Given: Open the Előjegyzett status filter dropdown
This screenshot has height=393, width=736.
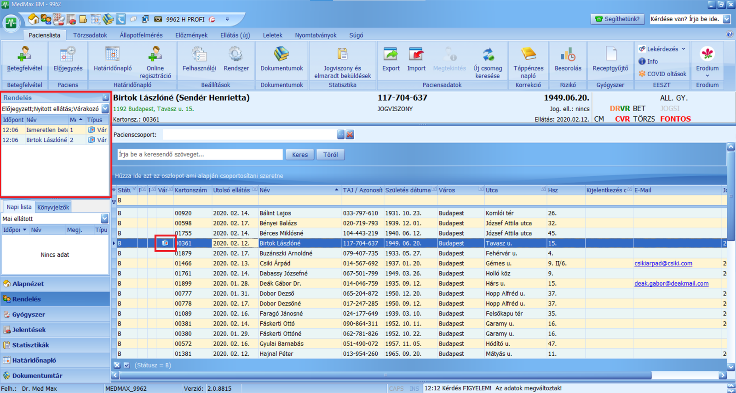Looking at the screenshot, I should [x=105, y=109].
